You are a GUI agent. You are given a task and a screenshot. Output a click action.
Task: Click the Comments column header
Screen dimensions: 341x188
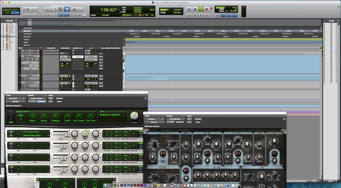[51, 48]
